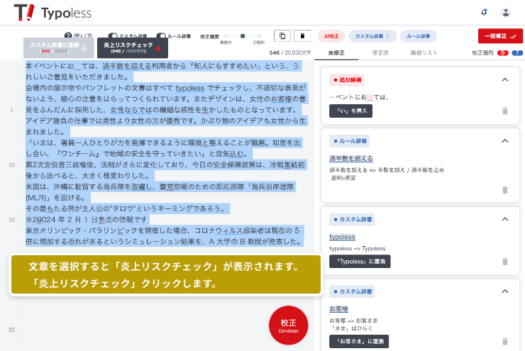
Task: Click line number 15 in editor gutter
Action: coord(12,220)
